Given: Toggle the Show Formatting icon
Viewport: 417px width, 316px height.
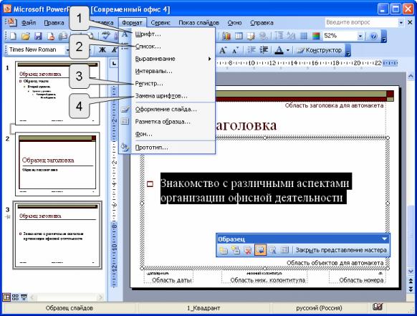Looking at the screenshot, I should pos(291,36).
